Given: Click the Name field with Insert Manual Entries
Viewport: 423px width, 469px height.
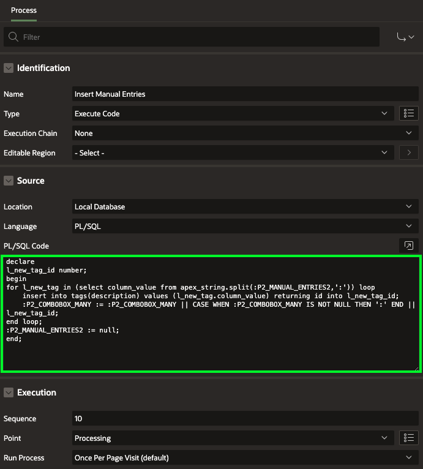Looking at the screenshot, I should click(245, 94).
